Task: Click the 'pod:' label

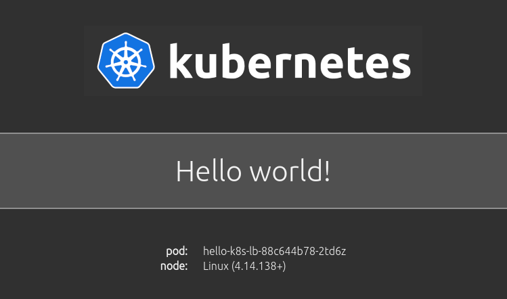Action: (x=177, y=251)
